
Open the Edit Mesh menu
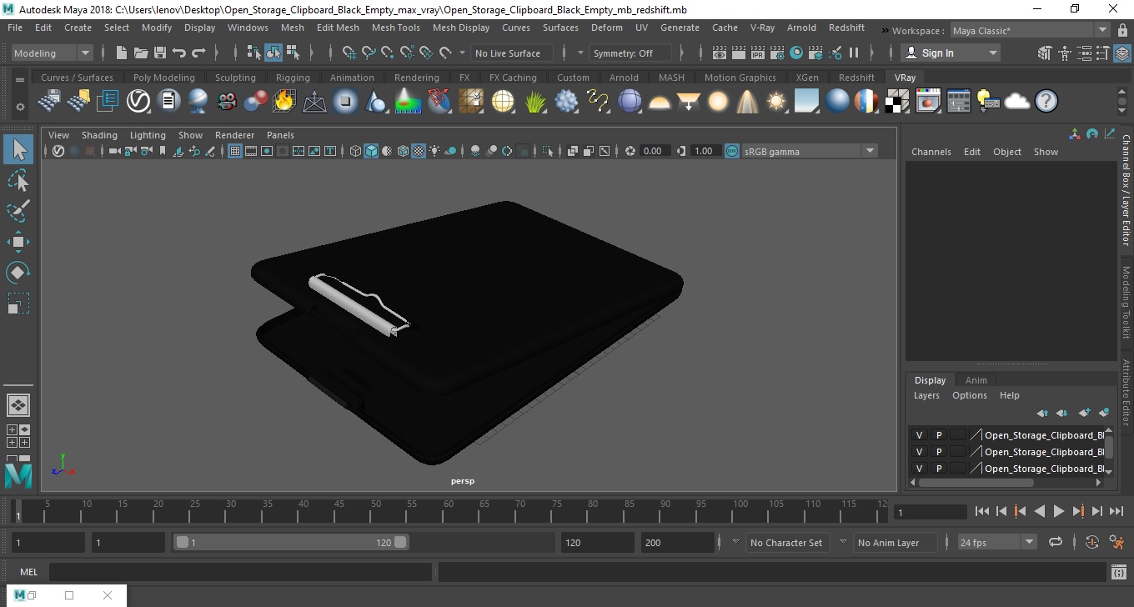pyautogui.click(x=338, y=28)
